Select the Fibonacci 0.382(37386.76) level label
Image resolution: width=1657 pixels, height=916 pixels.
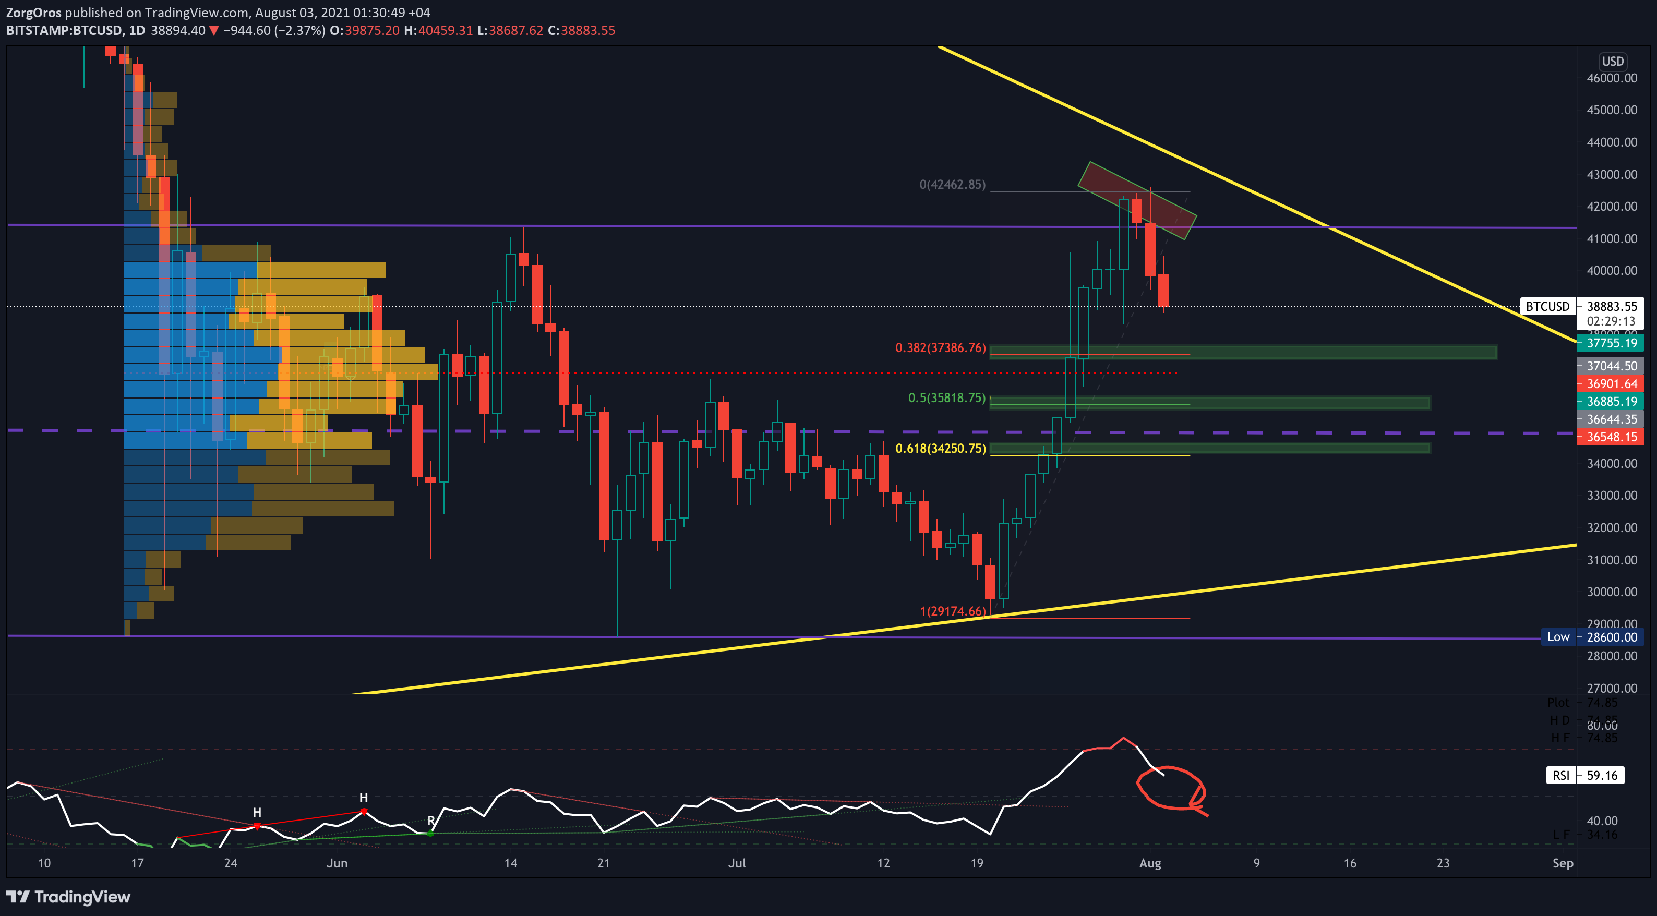tap(941, 348)
